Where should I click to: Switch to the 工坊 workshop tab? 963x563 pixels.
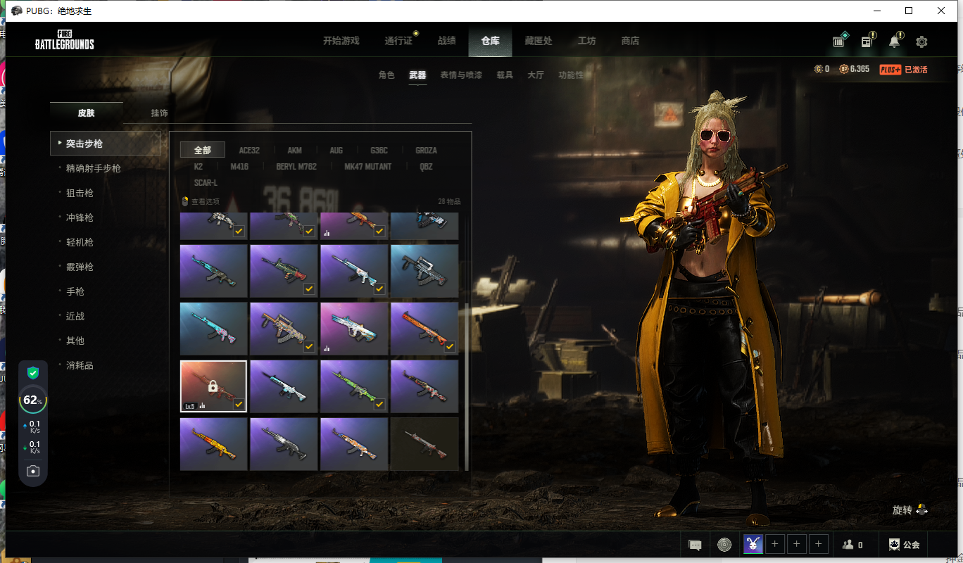coord(586,41)
